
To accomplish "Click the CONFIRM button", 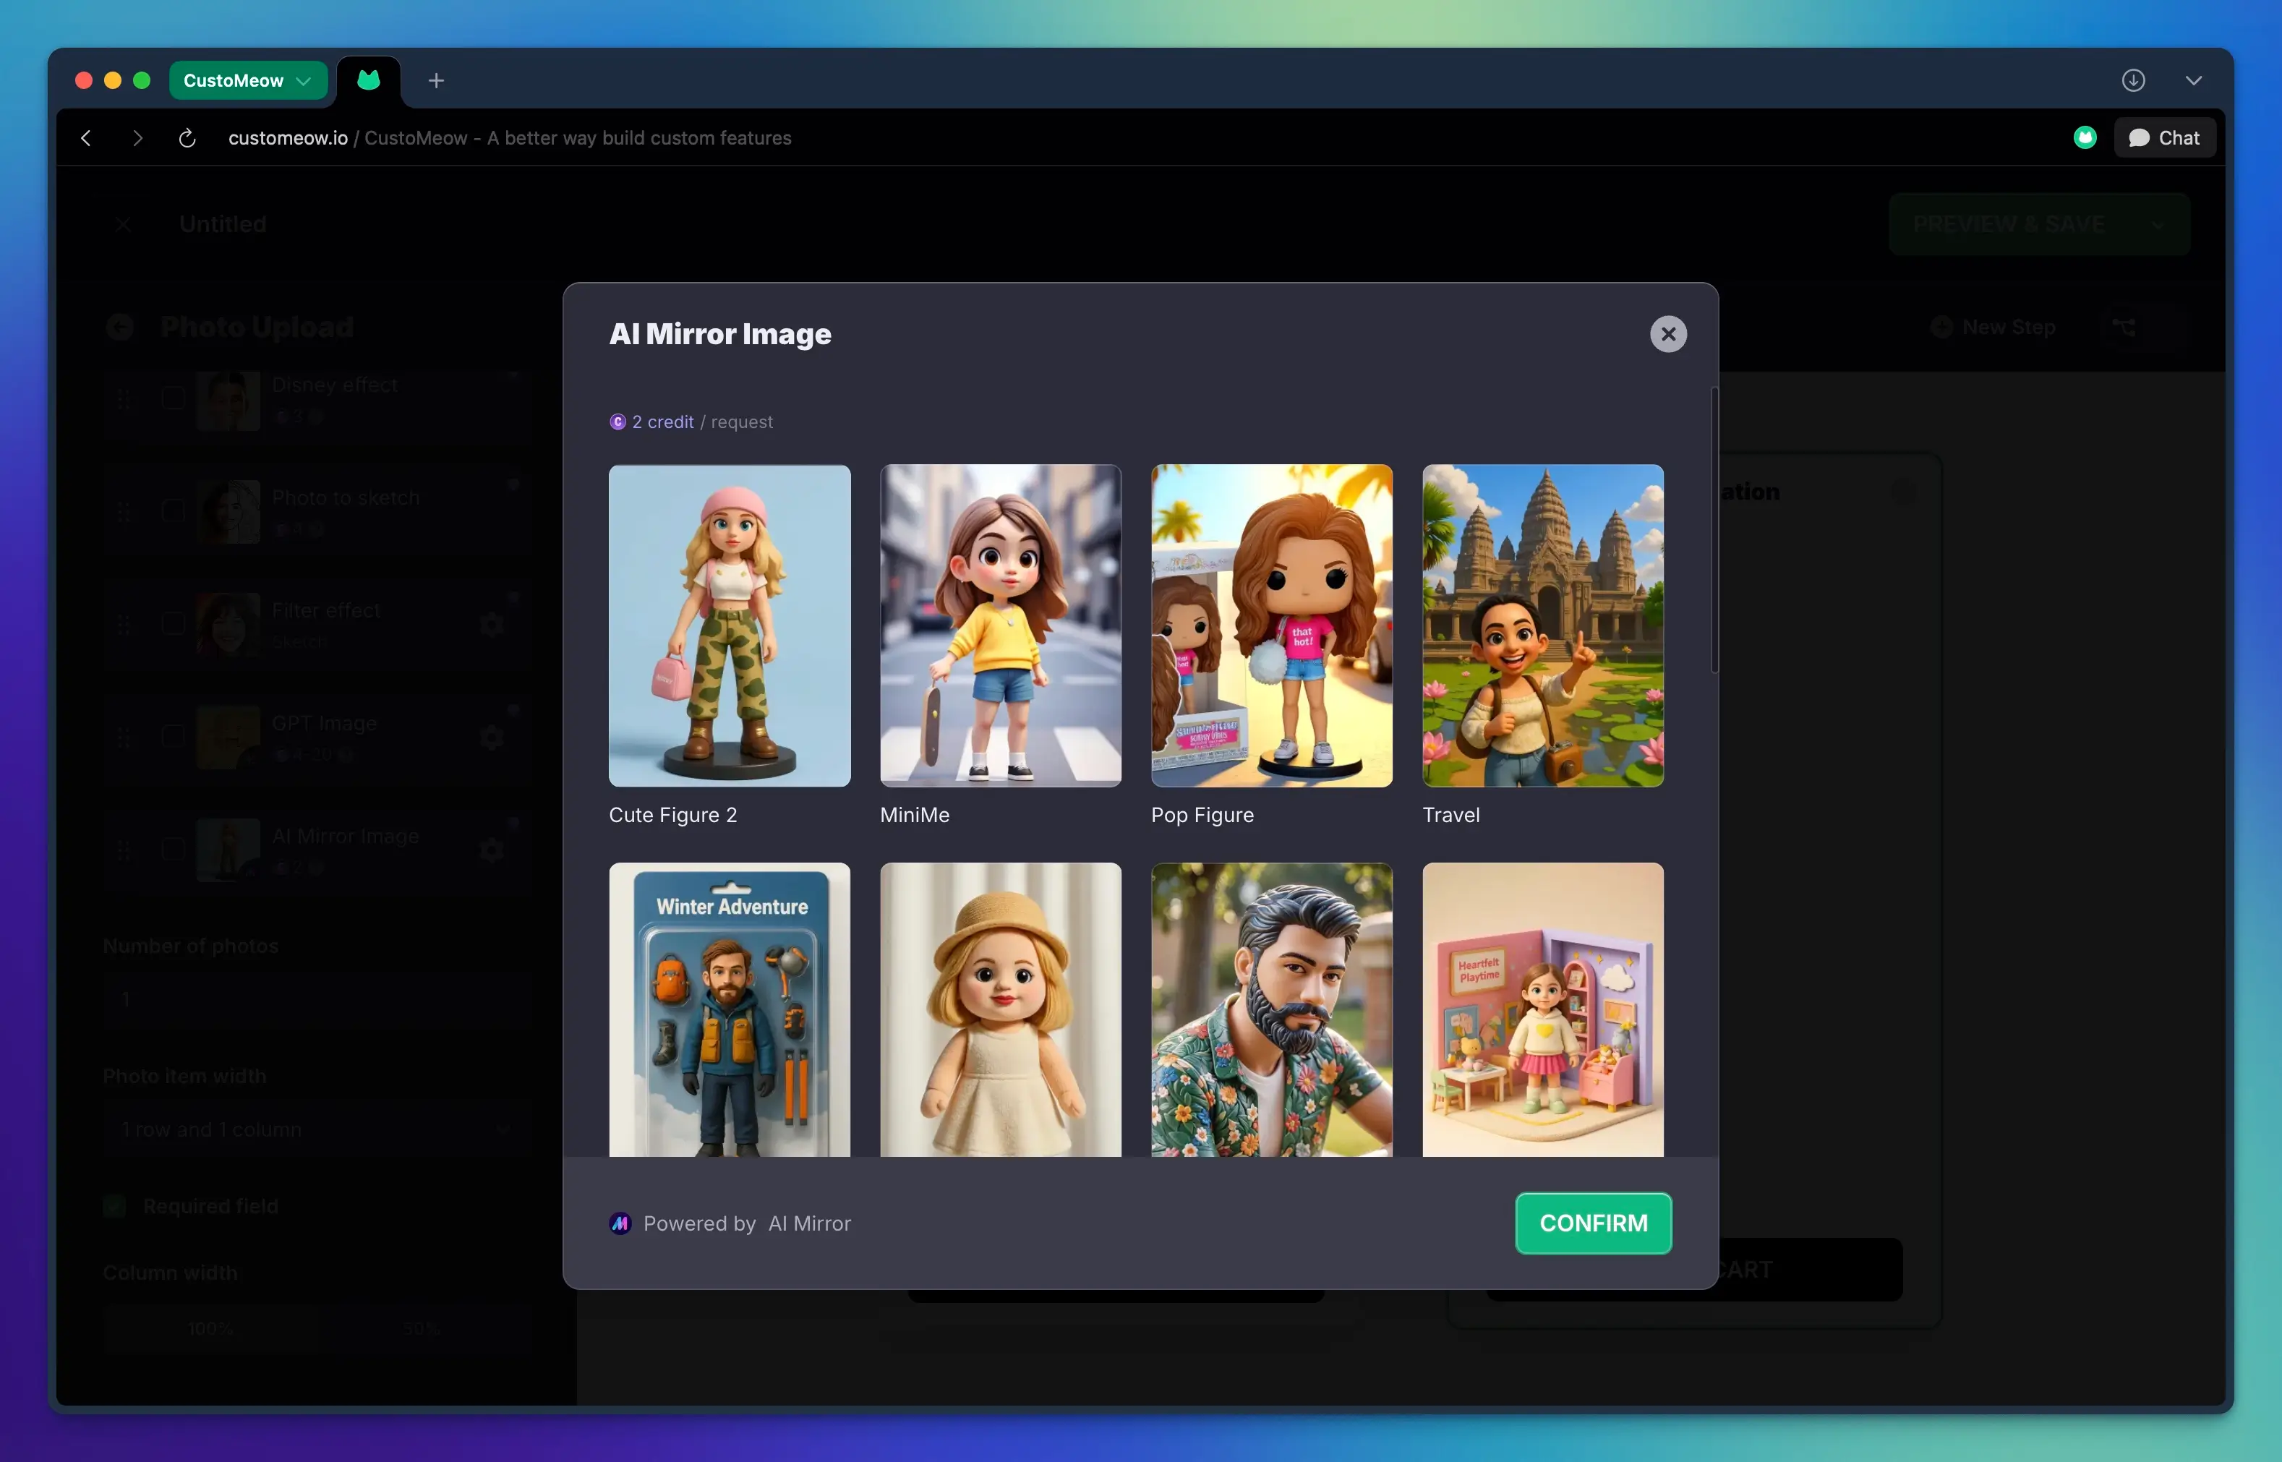I will point(1593,1223).
